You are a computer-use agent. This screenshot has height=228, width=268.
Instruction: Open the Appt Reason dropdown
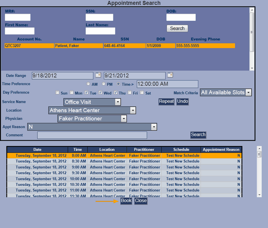154,127
